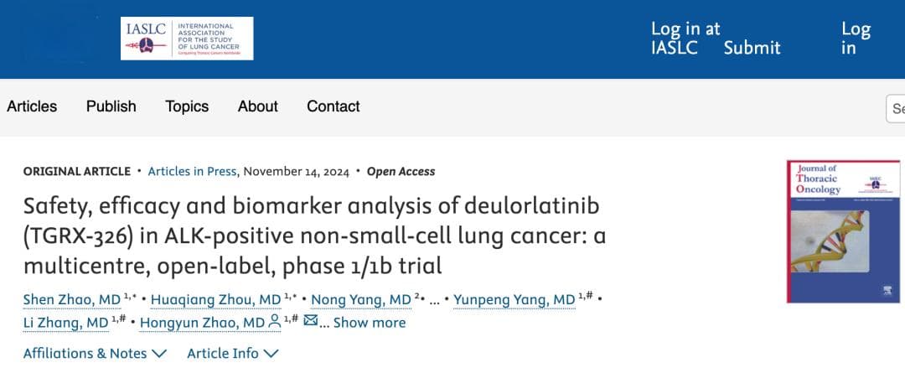The image size is (905, 373).
Task: Expand the Article Info section
Action: tap(233, 354)
